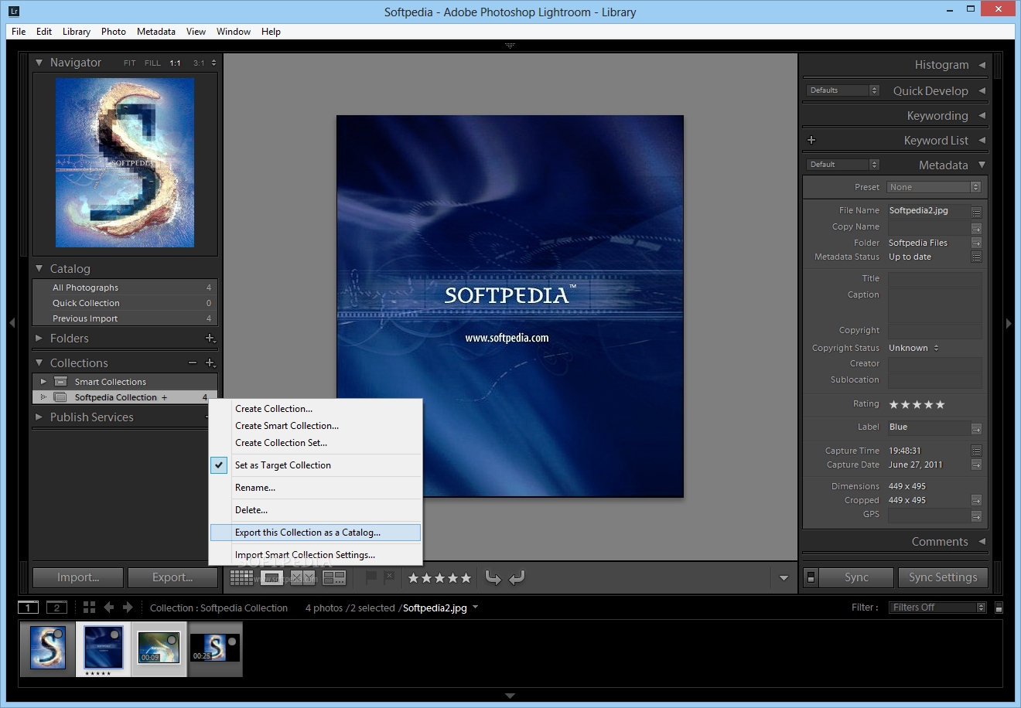This screenshot has width=1021, height=708.
Task: Switch to Survey view in the toolbar
Action: [x=334, y=577]
